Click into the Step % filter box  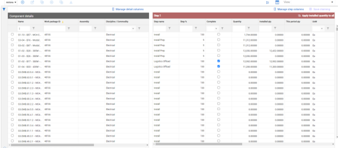(186, 28)
